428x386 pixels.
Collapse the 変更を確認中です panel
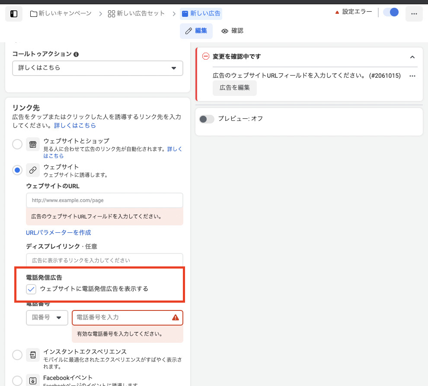coord(412,57)
